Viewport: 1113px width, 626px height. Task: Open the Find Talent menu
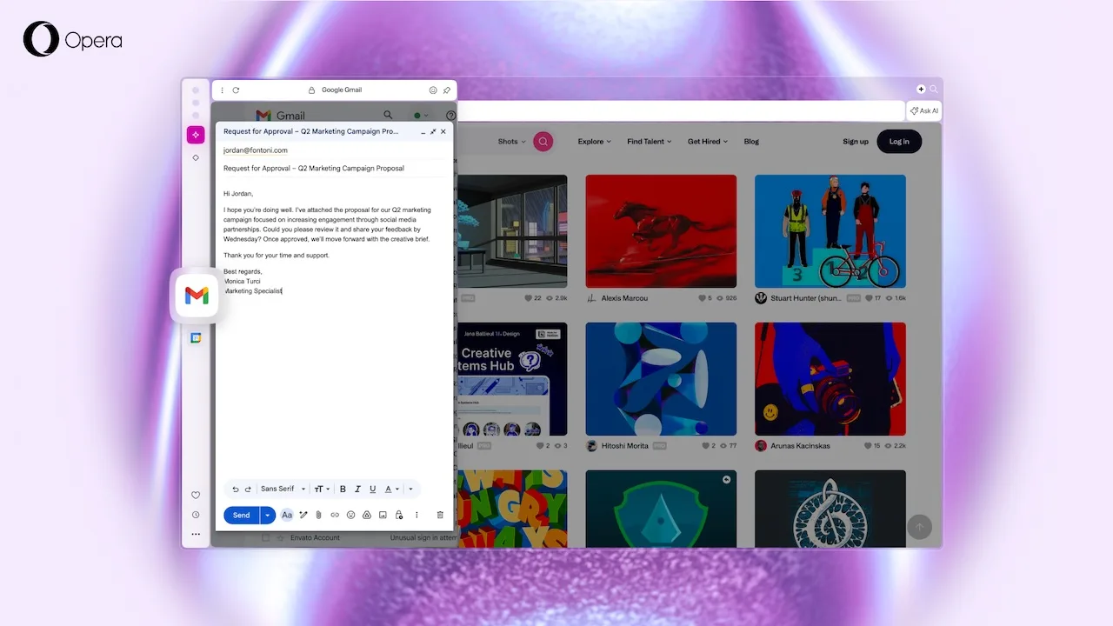tap(649, 142)
